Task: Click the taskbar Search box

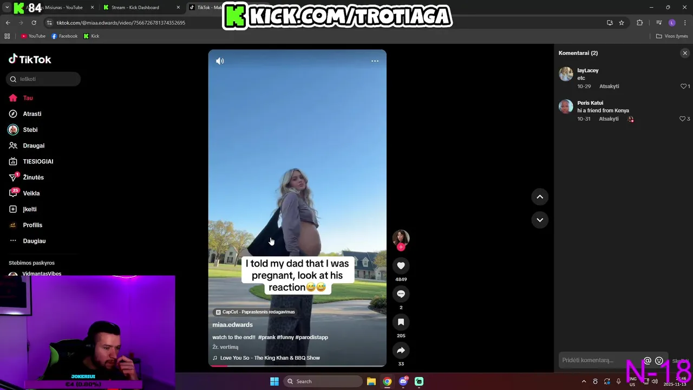Action: [x=323, y=381]
